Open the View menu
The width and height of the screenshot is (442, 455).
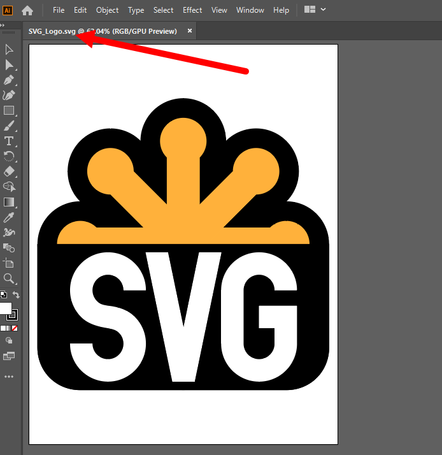pos(219,10)
